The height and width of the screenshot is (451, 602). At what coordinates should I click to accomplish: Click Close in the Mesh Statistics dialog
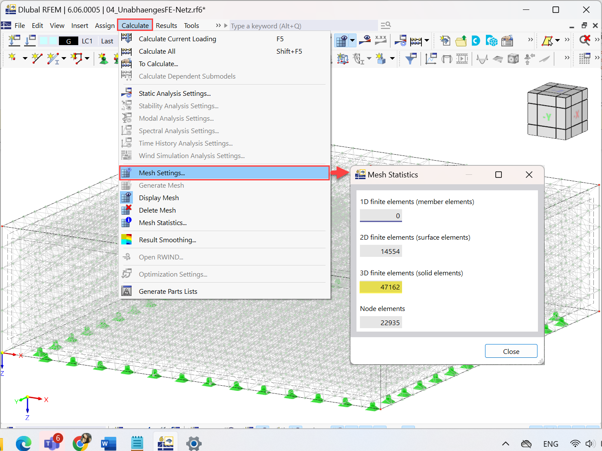511,351
